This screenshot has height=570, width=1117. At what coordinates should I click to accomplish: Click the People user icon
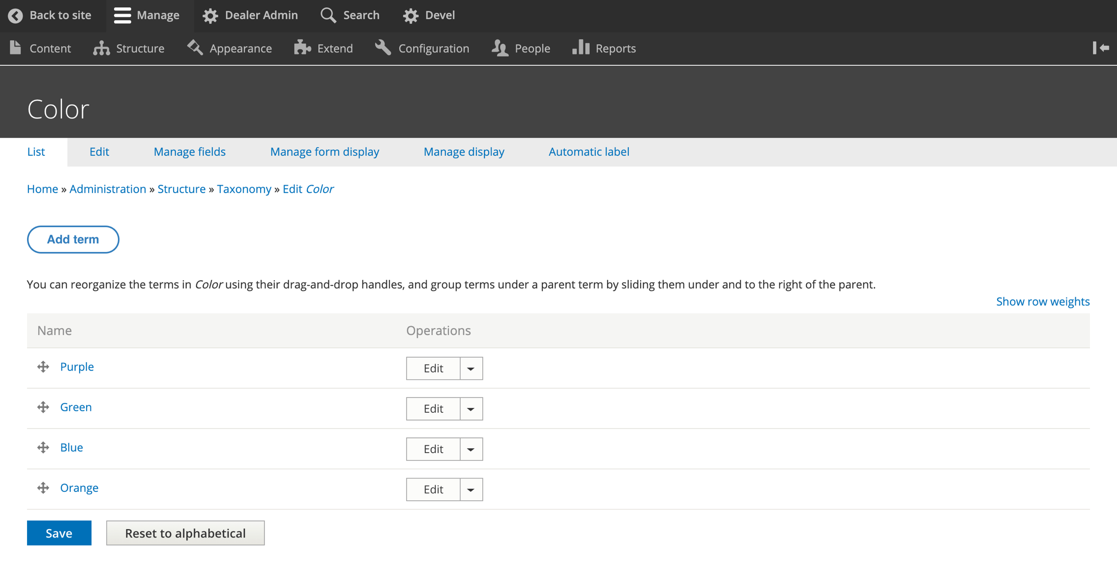tap(500, 48)
